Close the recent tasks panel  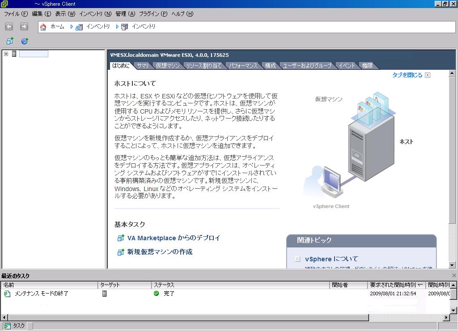click(x=454, y=275)
